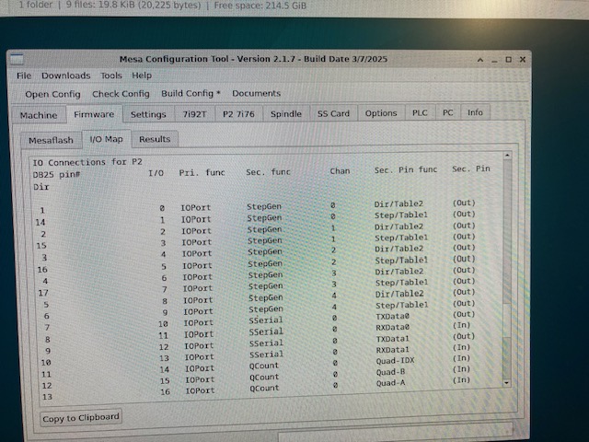Select the PLC tab

coord(420,113)
